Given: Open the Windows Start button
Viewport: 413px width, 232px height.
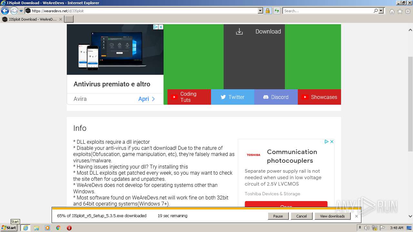Looking at the screenshot, I should tap(9, 228).
